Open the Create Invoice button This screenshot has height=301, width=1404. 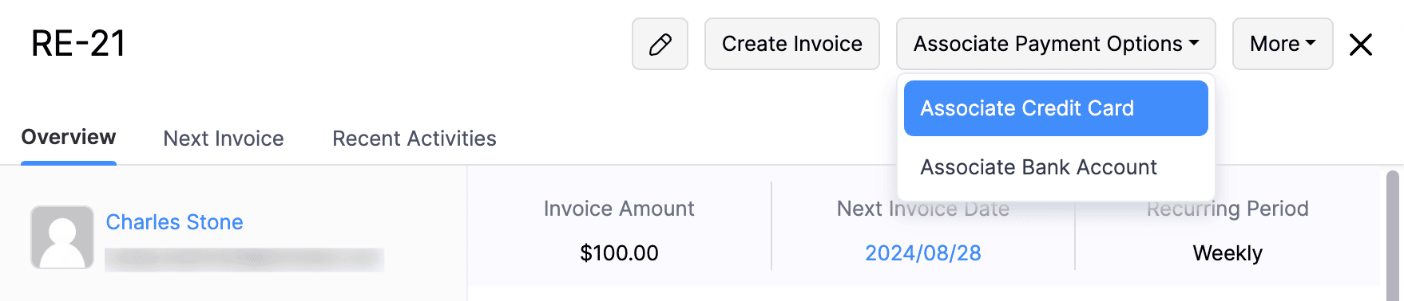tap(791, 44)
